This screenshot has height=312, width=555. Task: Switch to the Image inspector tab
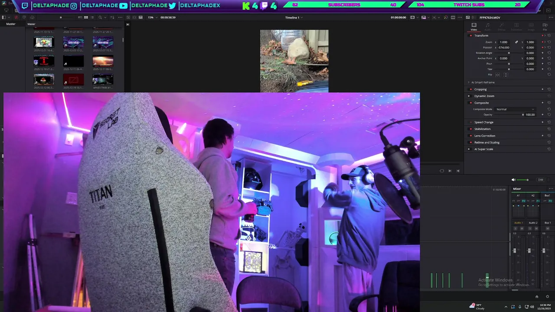[x=531, y=27]
